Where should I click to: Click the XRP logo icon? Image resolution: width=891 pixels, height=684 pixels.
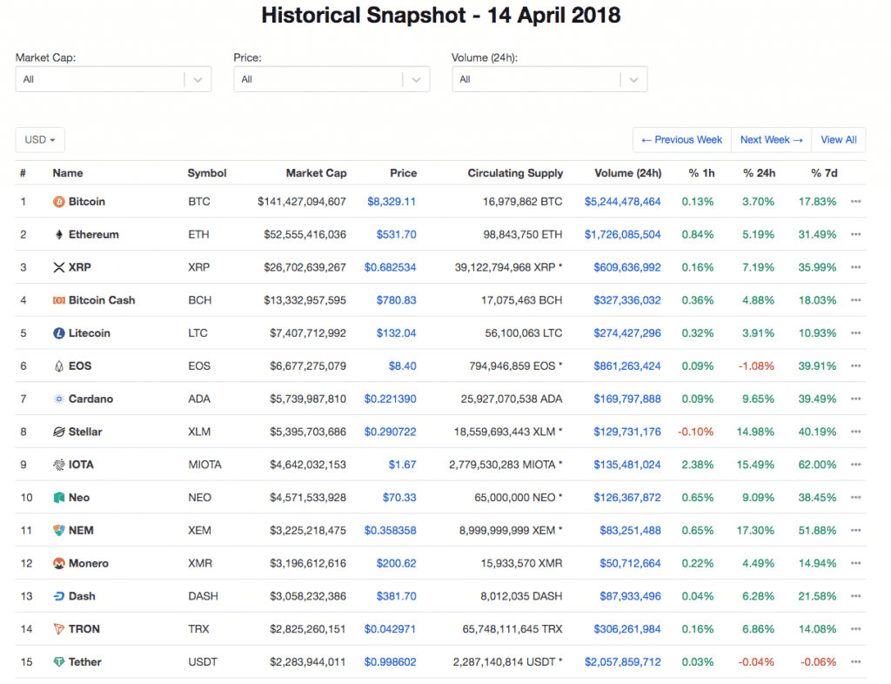tap(59, 267)
